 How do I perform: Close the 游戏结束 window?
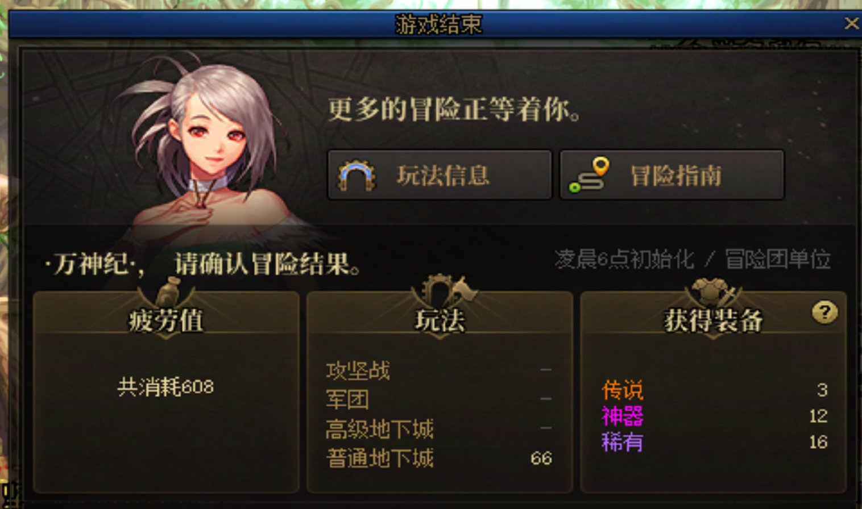pyautogui.click(x=851, y=23)
